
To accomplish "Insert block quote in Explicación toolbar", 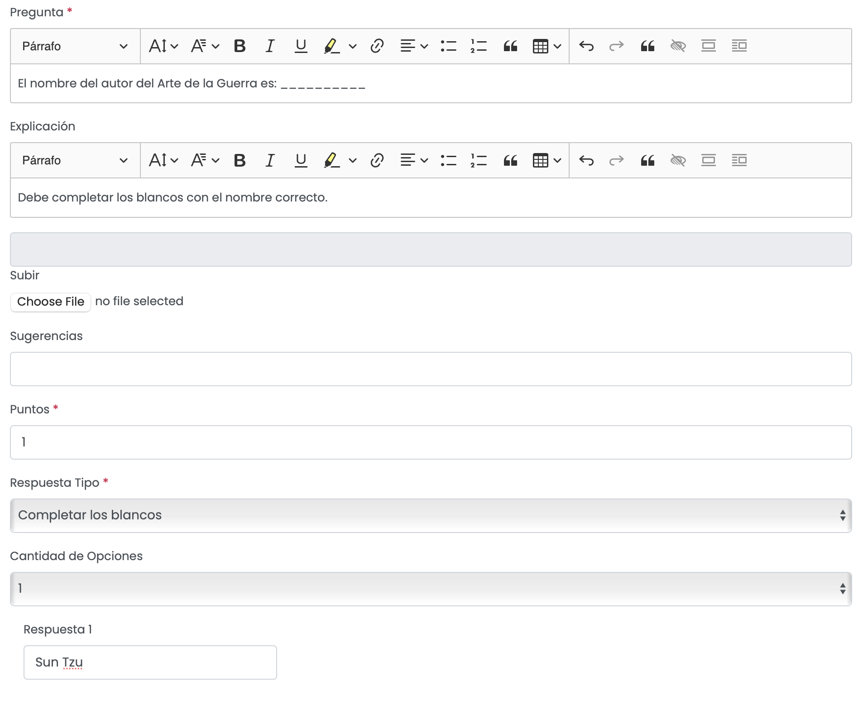I will coord(510,160).
